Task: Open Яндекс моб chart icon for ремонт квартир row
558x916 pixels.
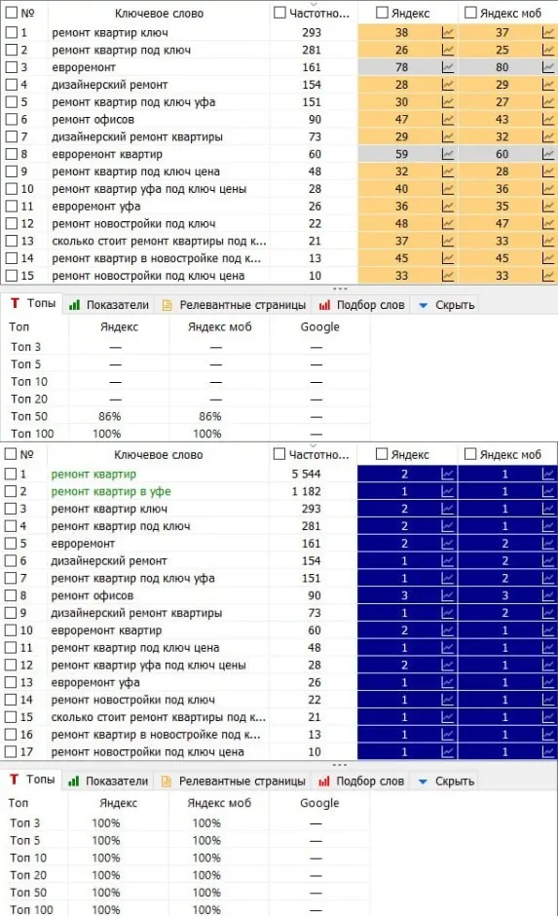Action: tap(548, 475)
